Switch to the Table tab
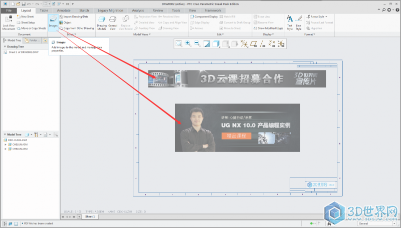Viewport: 401px width, 228px height. [x=44, y=10]
